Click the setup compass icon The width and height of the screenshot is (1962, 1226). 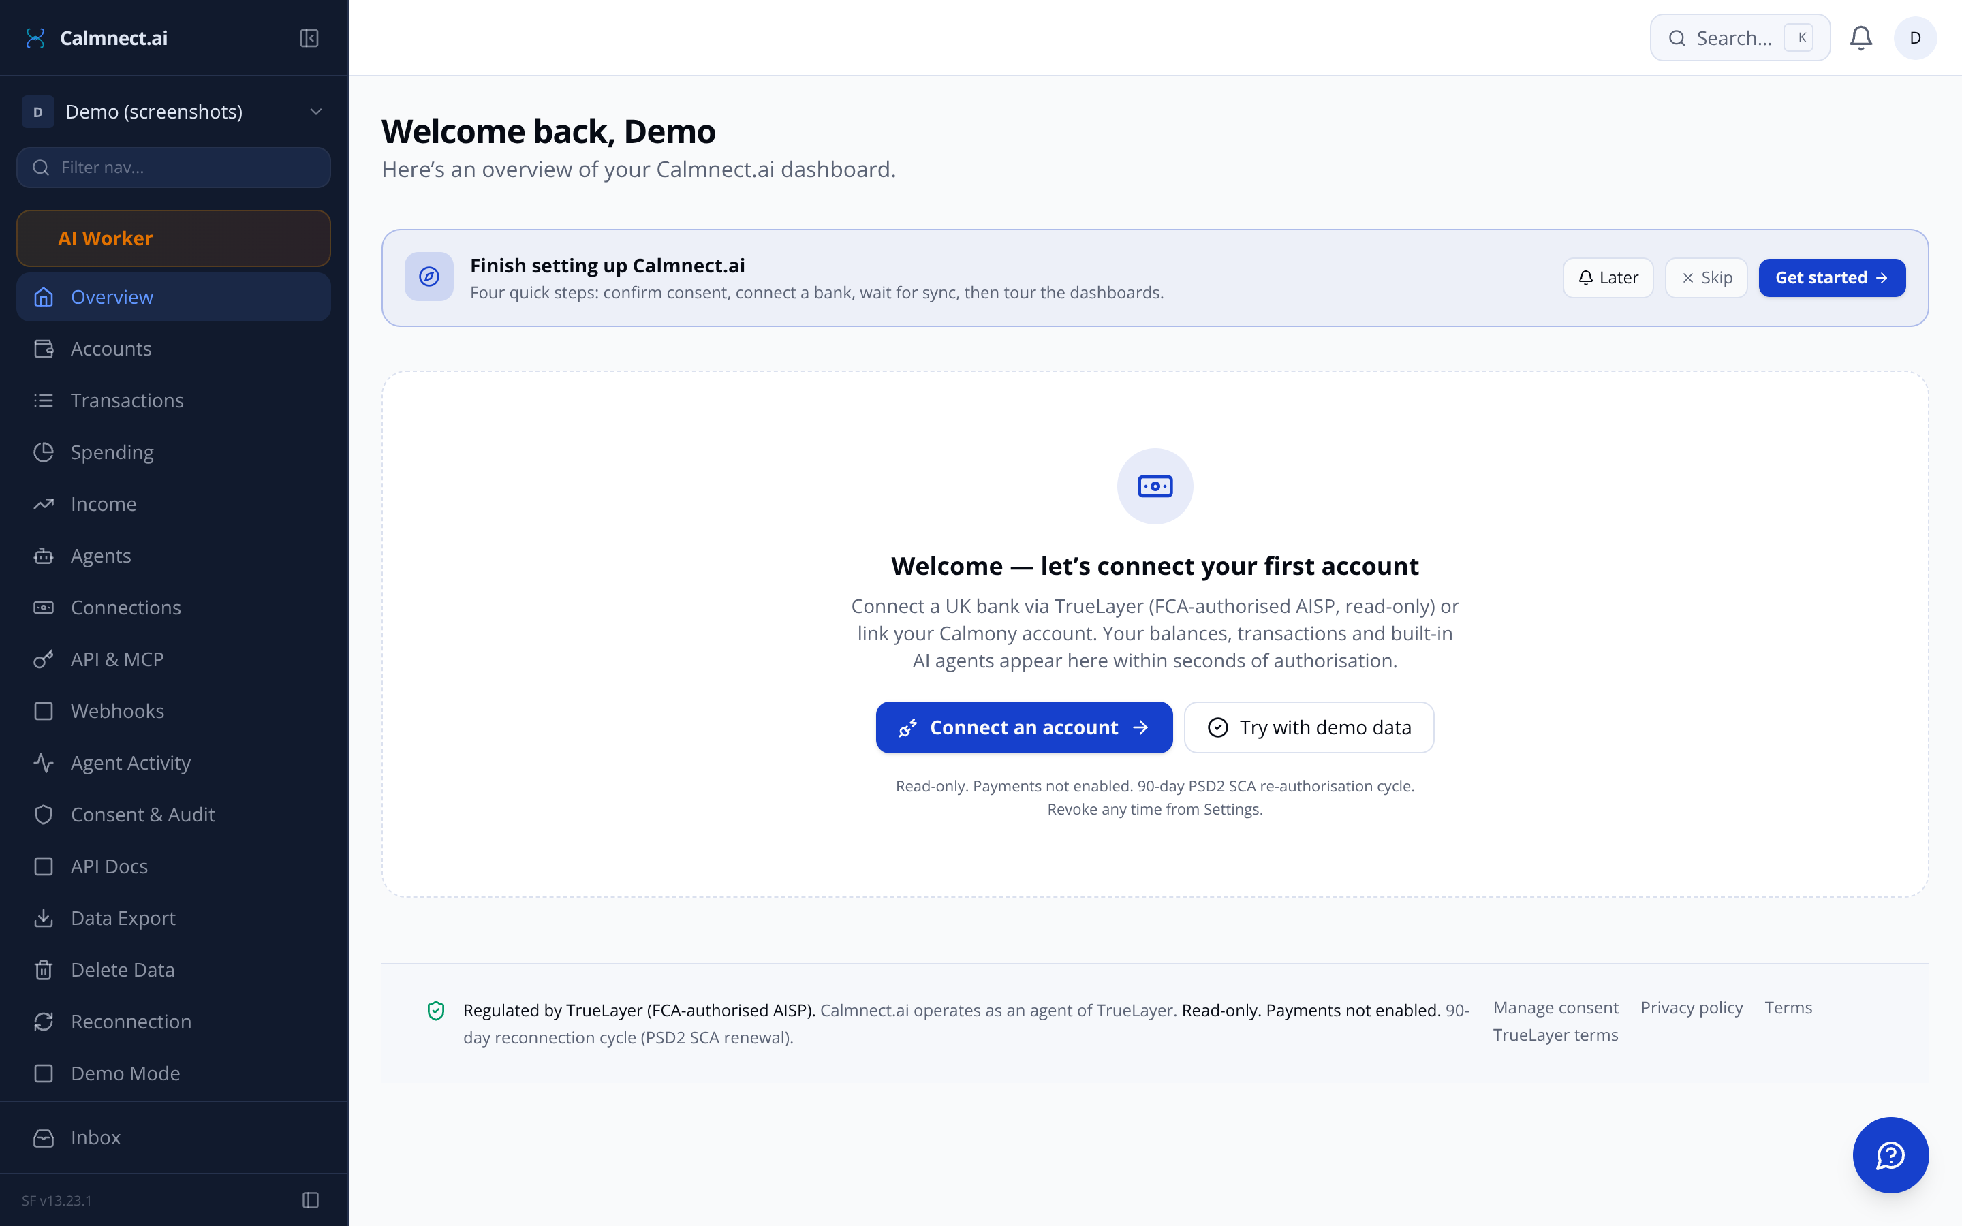(429, 277)
